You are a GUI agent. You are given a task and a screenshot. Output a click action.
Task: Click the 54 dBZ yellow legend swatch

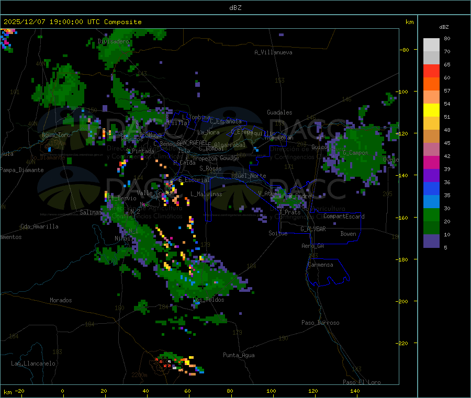click(x=431, y=110)
